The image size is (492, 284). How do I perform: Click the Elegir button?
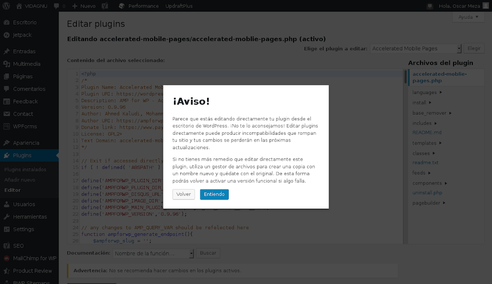click(x=474, y=48)
